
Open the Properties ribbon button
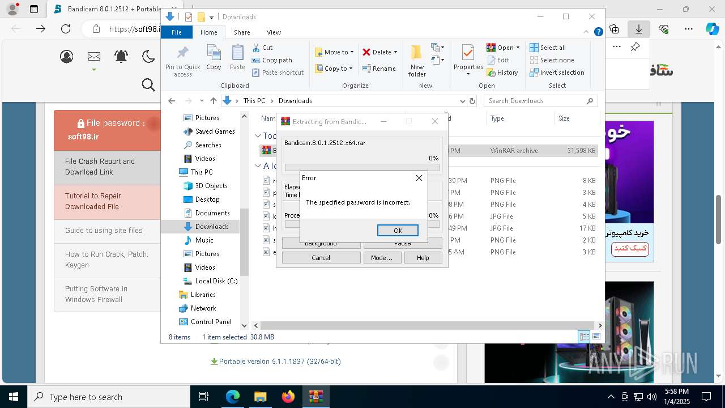pos(468,60)
